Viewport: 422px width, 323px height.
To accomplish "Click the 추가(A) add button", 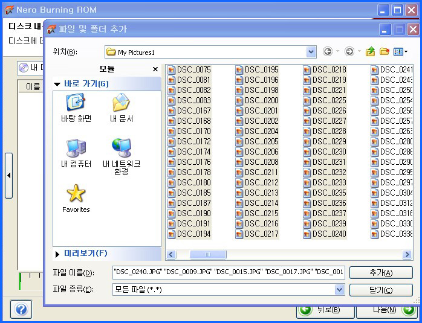I will pyautogui.click(x=381, y=273).
